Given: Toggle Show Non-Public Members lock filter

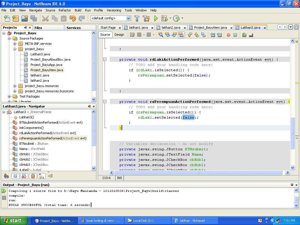Looking at the screenshot, I should pos(33,176).
